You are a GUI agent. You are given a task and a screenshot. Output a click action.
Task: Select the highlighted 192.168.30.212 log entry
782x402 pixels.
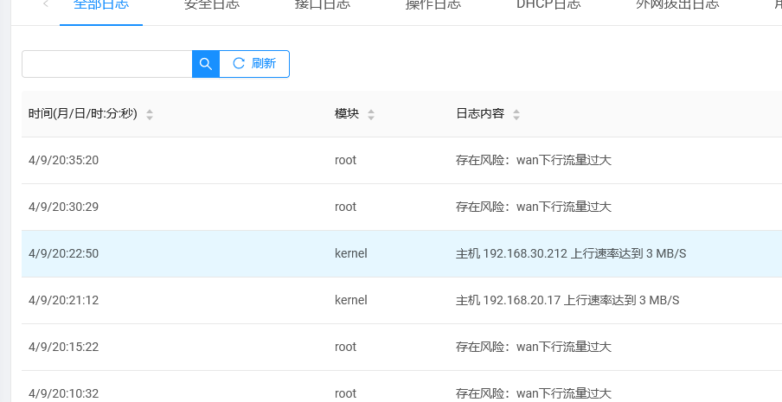(x=401, y=253)
